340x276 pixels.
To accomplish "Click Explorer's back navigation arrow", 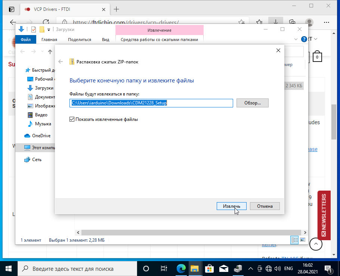I will point(22,51).
